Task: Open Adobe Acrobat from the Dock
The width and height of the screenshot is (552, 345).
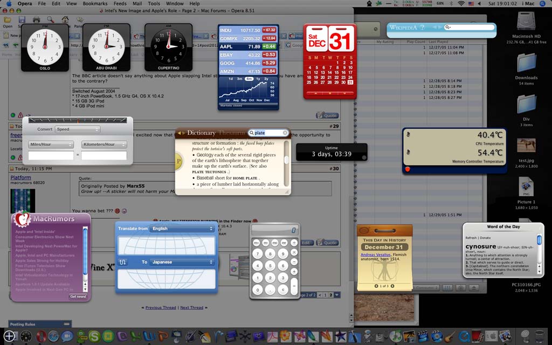Action: click(272, 336)
